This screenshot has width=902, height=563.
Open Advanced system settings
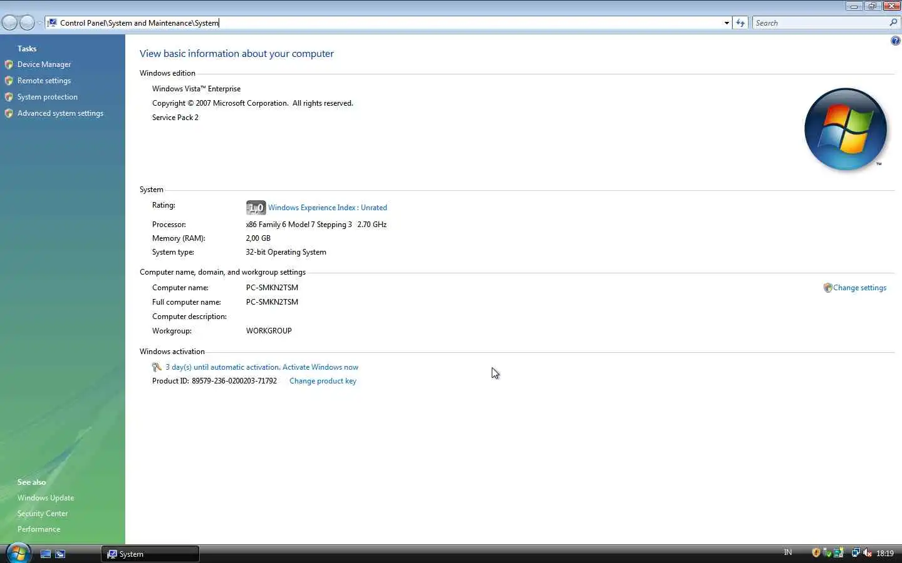pos(60,113)
